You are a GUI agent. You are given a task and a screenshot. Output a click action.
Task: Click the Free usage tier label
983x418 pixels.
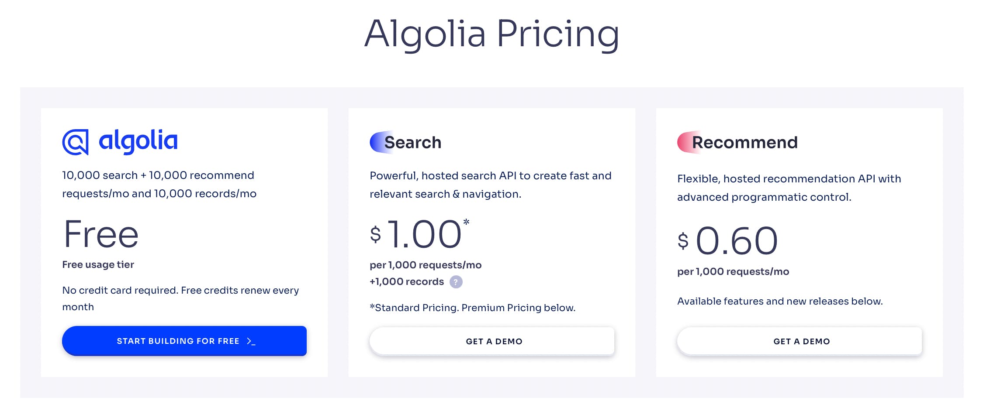click(98, 265)
